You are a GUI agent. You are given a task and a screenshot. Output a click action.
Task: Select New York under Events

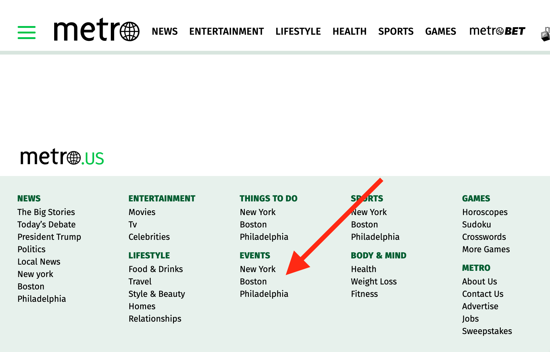(x=258, y=269)
